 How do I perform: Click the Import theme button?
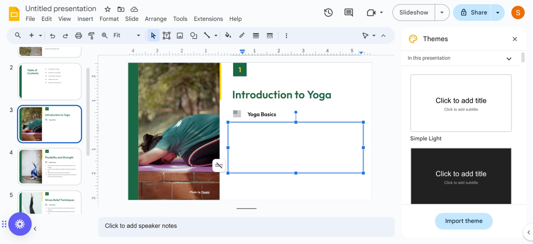pyautogui.click(x=464, y=221)
